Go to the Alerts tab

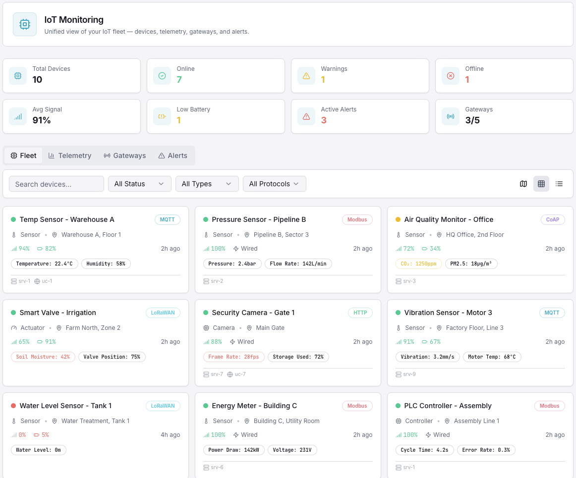click(173, 156)
